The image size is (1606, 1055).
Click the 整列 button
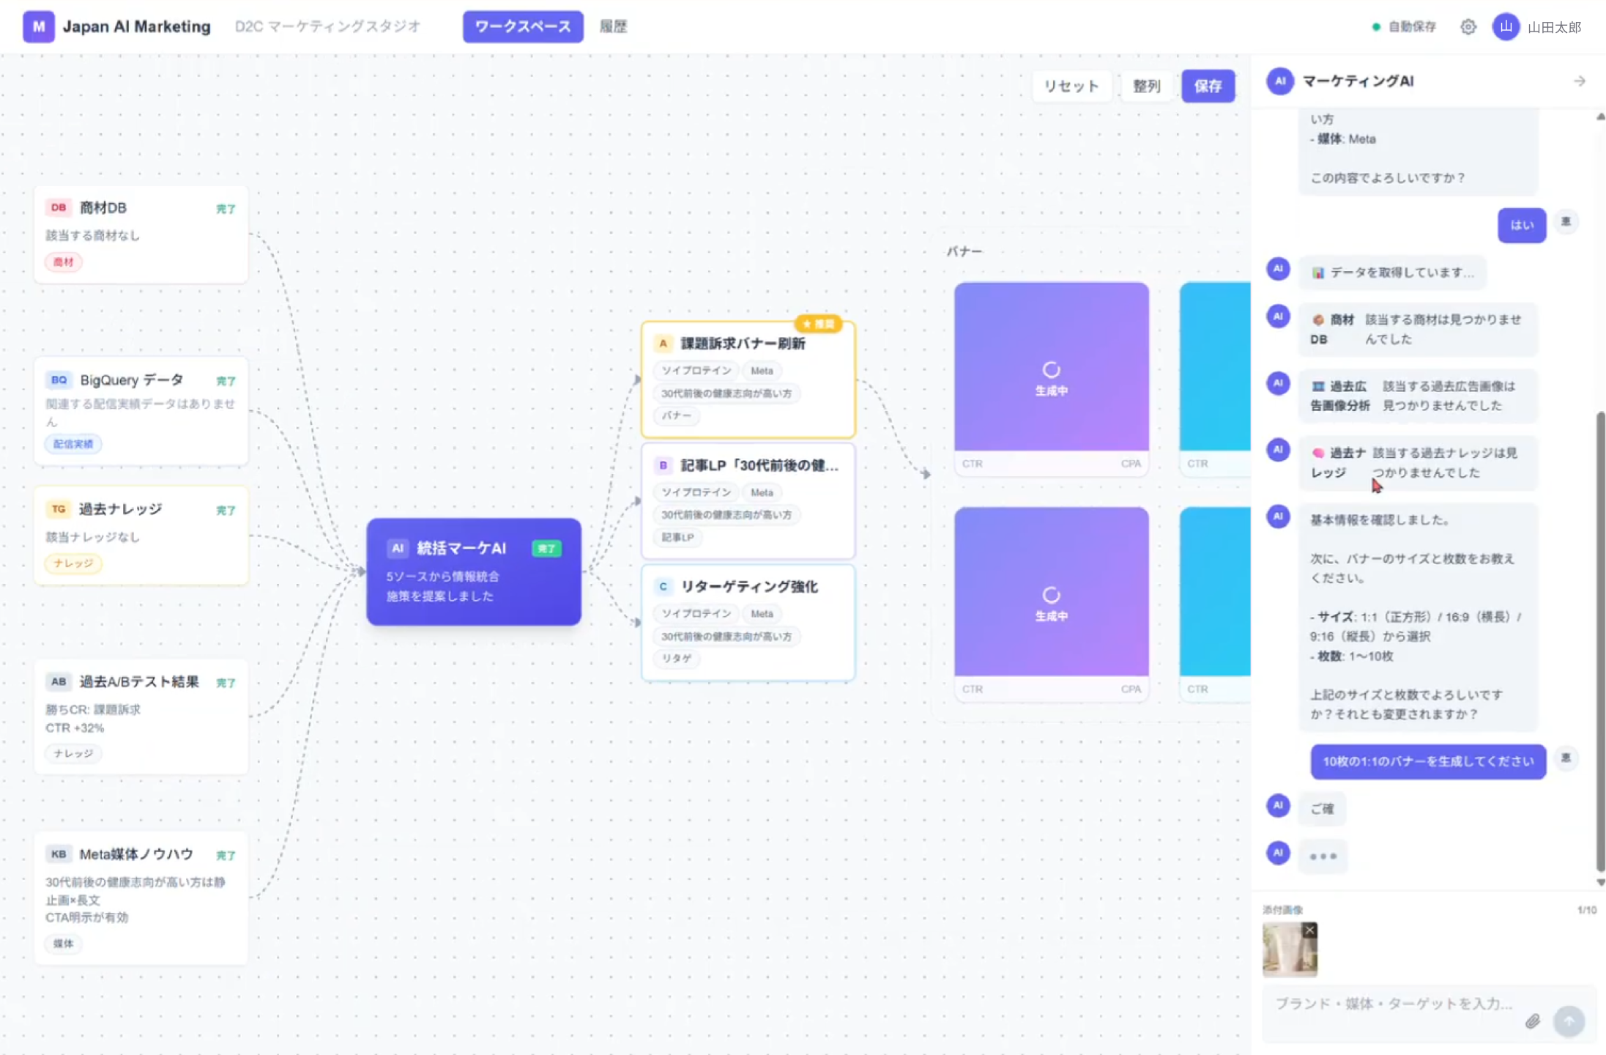(1146, 86)
